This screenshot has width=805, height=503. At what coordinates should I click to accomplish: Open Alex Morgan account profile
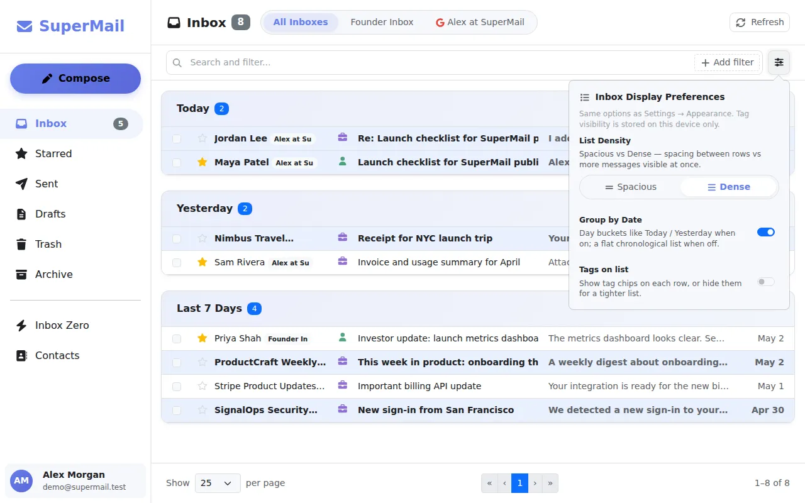tap(75, 480)
